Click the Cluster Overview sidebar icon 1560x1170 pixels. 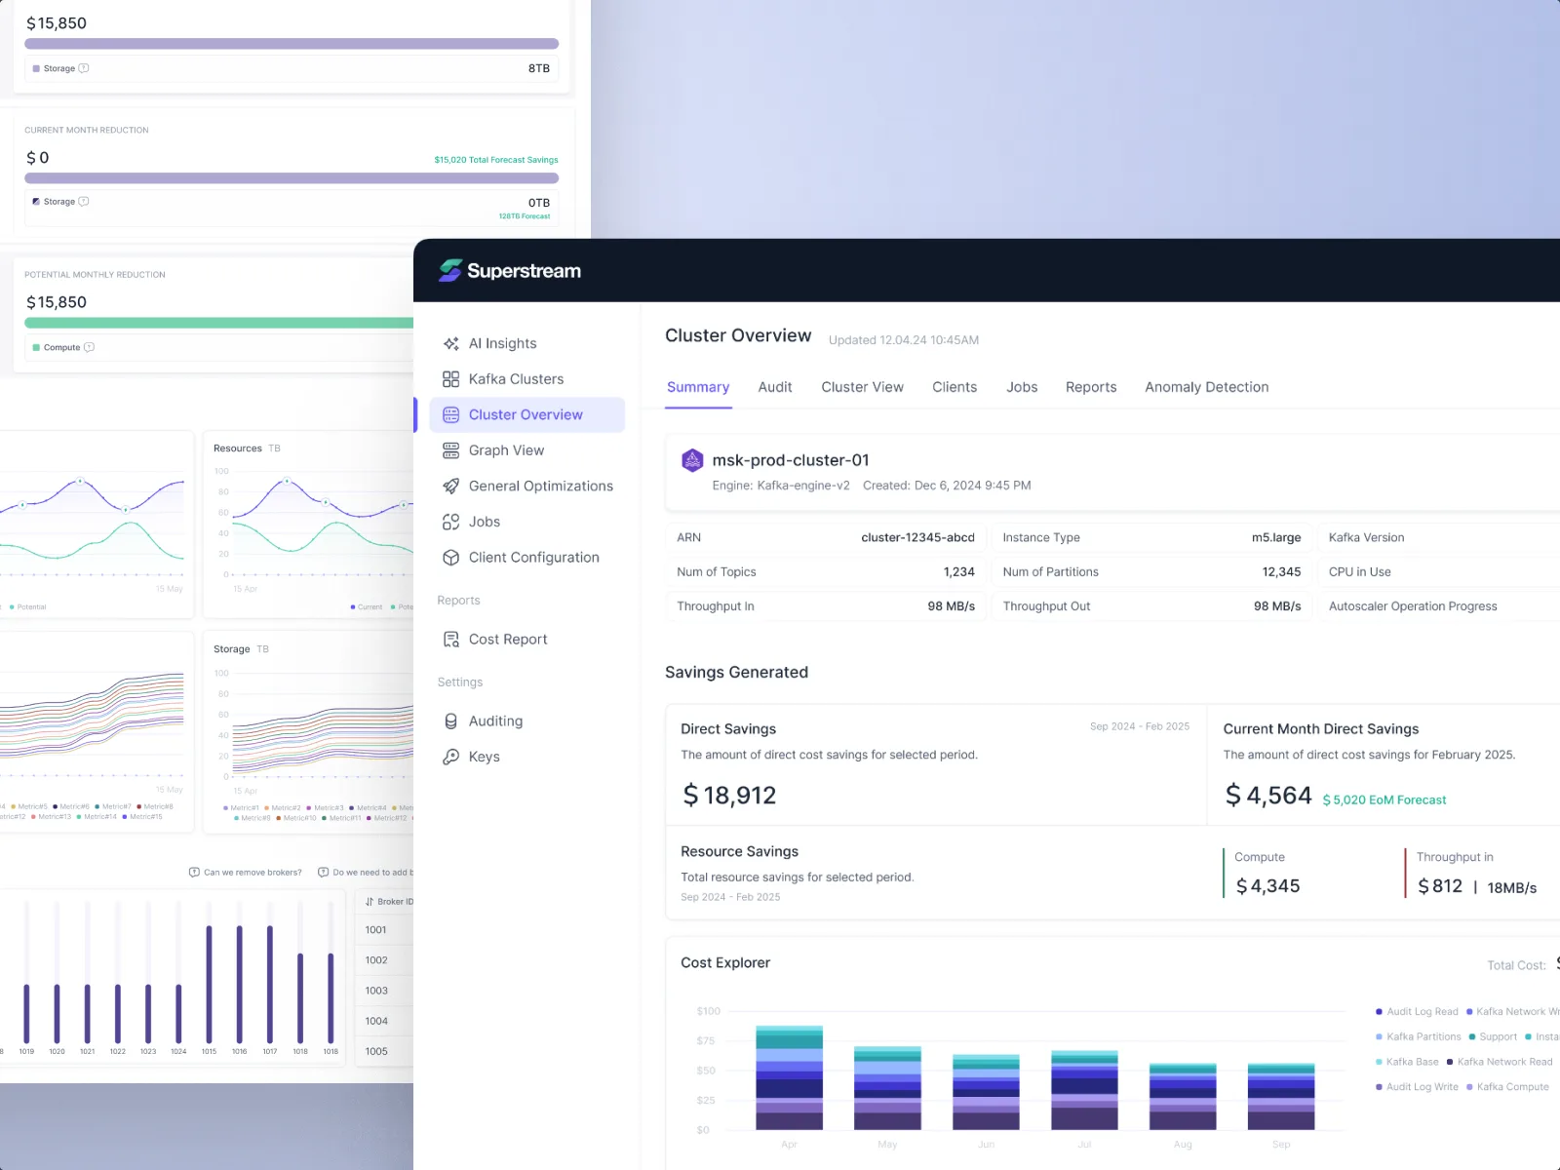[450, 414]
